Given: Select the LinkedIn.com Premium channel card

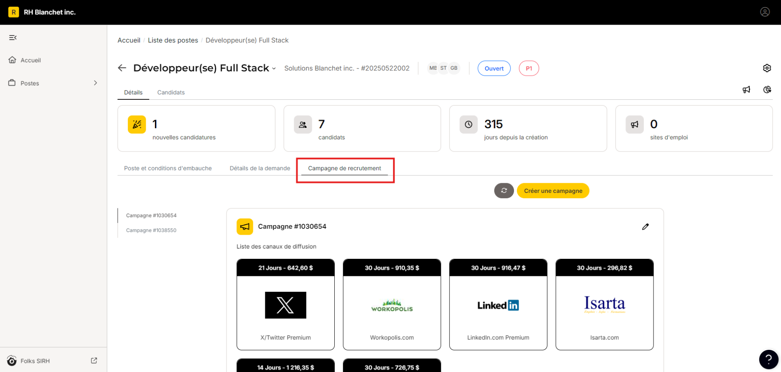Looking at the screenshot, I should click(498, 304).
